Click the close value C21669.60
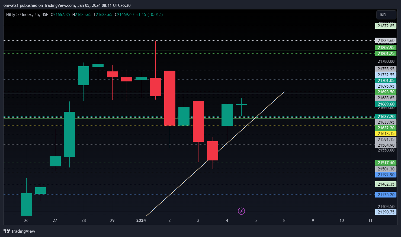This screenshot has height=237, width=401. (124, 15)
